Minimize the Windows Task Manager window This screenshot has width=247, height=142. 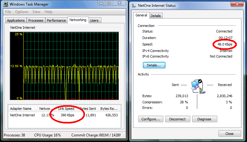[101, 3]
